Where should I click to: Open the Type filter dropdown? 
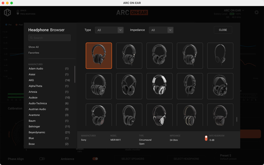[109, 30]
